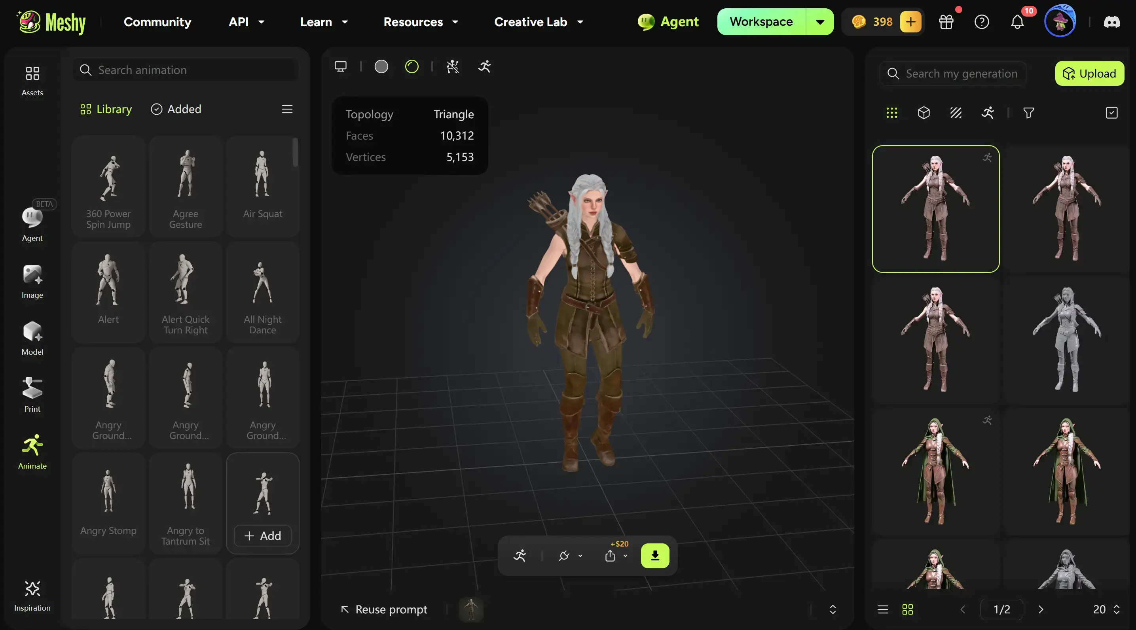Select the Agree Gesture animation

pyautogui.click(x=185, y=187)
